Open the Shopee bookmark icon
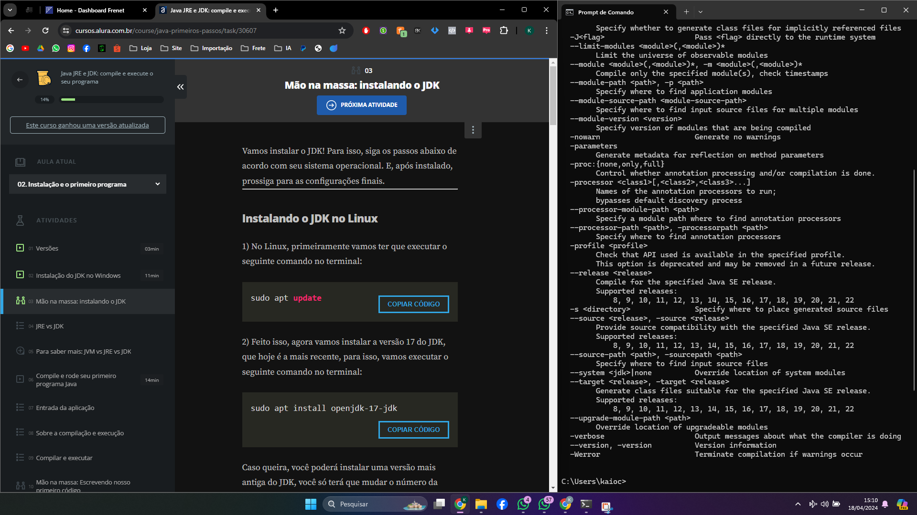Screen dimensions: 917x515 click(117, 48)
